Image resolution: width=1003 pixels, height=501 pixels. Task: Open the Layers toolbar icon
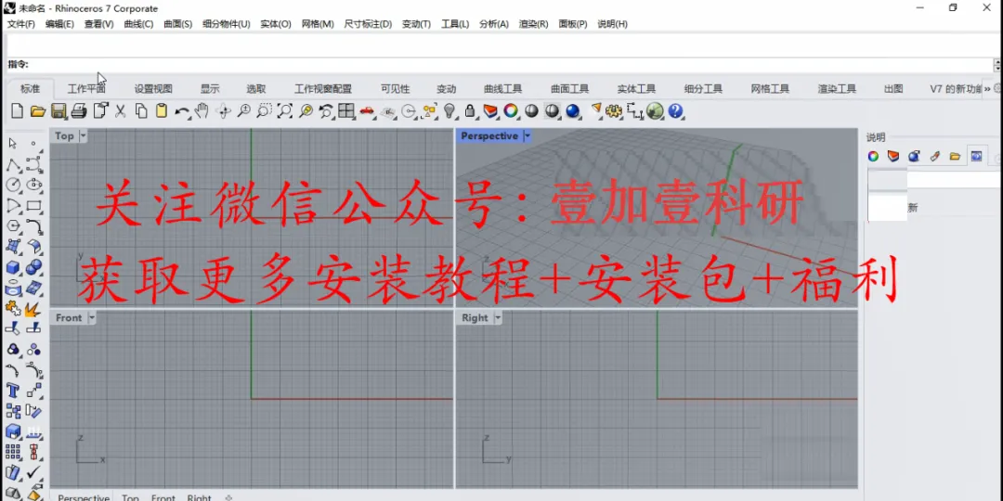[x=490, y=111]
